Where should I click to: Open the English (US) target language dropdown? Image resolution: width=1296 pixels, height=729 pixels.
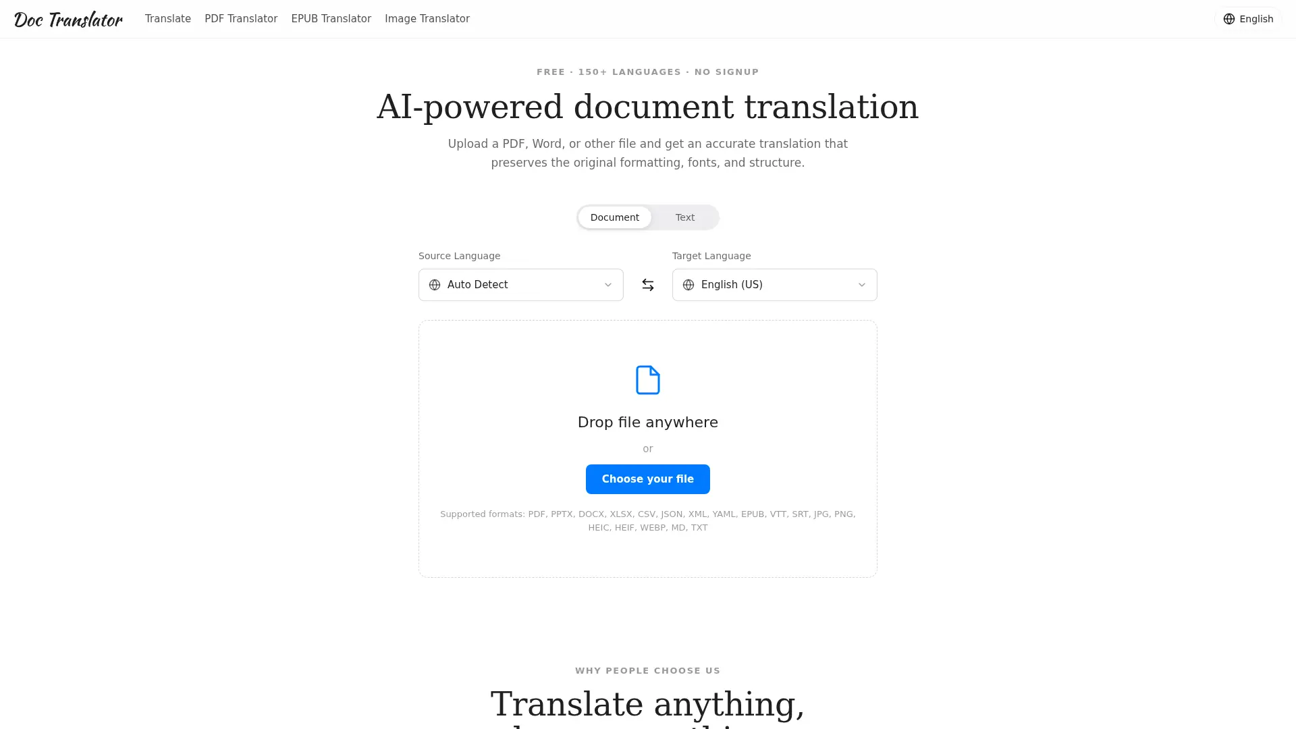[x=775, y=285]
